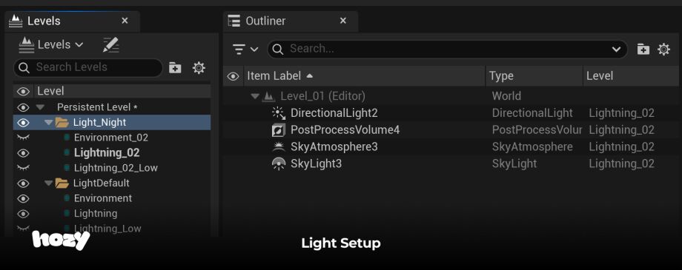Sort Outliner by Level column
The width and height of the screenshot is (682, 270).
point(632,76)
